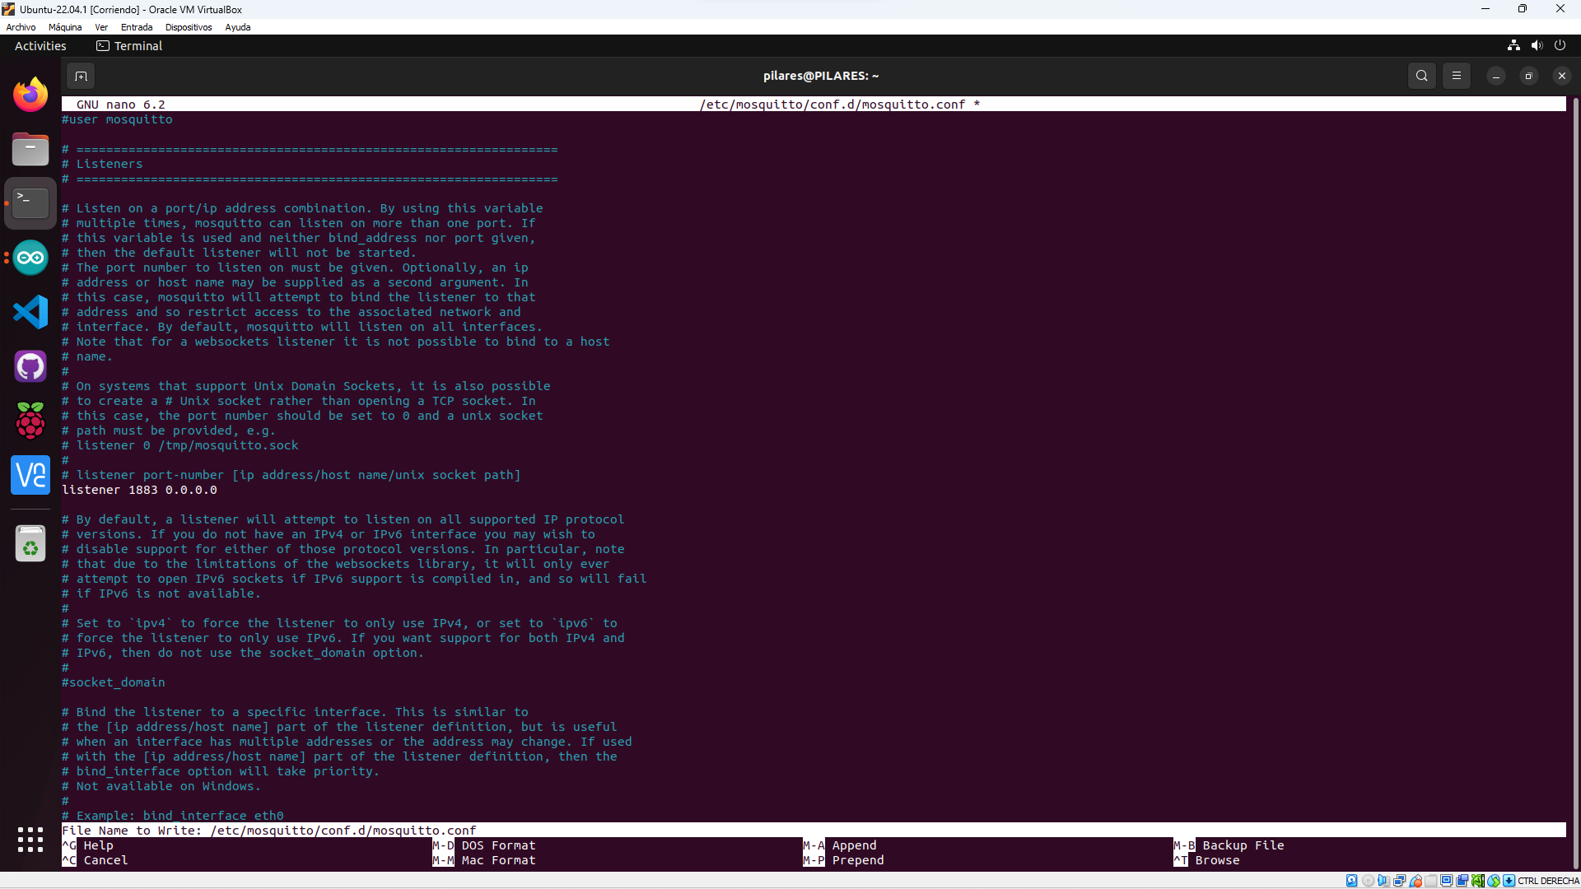This screenshot has width=1581, height=889.
Task: Open GitHub Desktop from the dock
Action: tap(30, 366)
